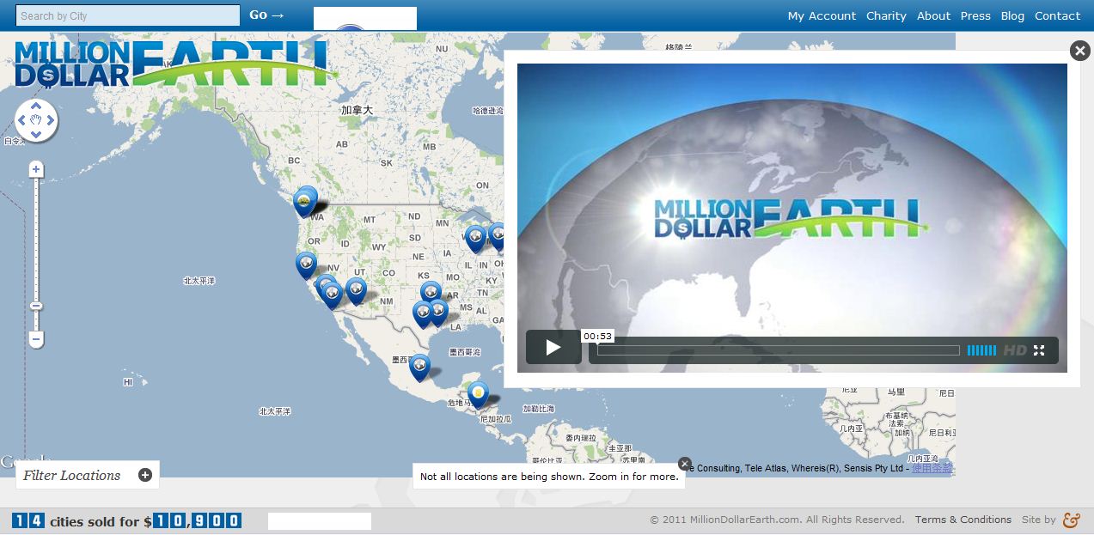
Task: Dismiss the 'Not all locations' notice
Action: pos(684,464)
